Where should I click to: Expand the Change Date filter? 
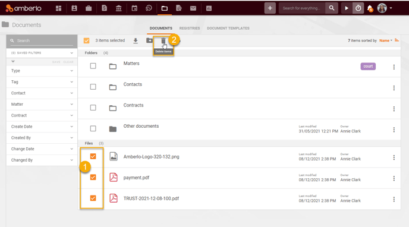(x=42, y=149)
